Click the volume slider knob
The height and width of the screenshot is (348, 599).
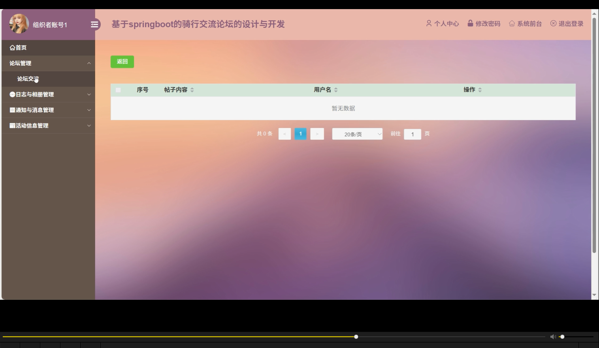(562, 337)
